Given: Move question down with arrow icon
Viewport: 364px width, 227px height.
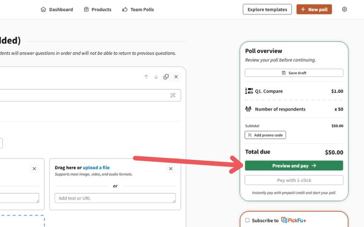Looking at the screenshot, I should tap(156, 77).
